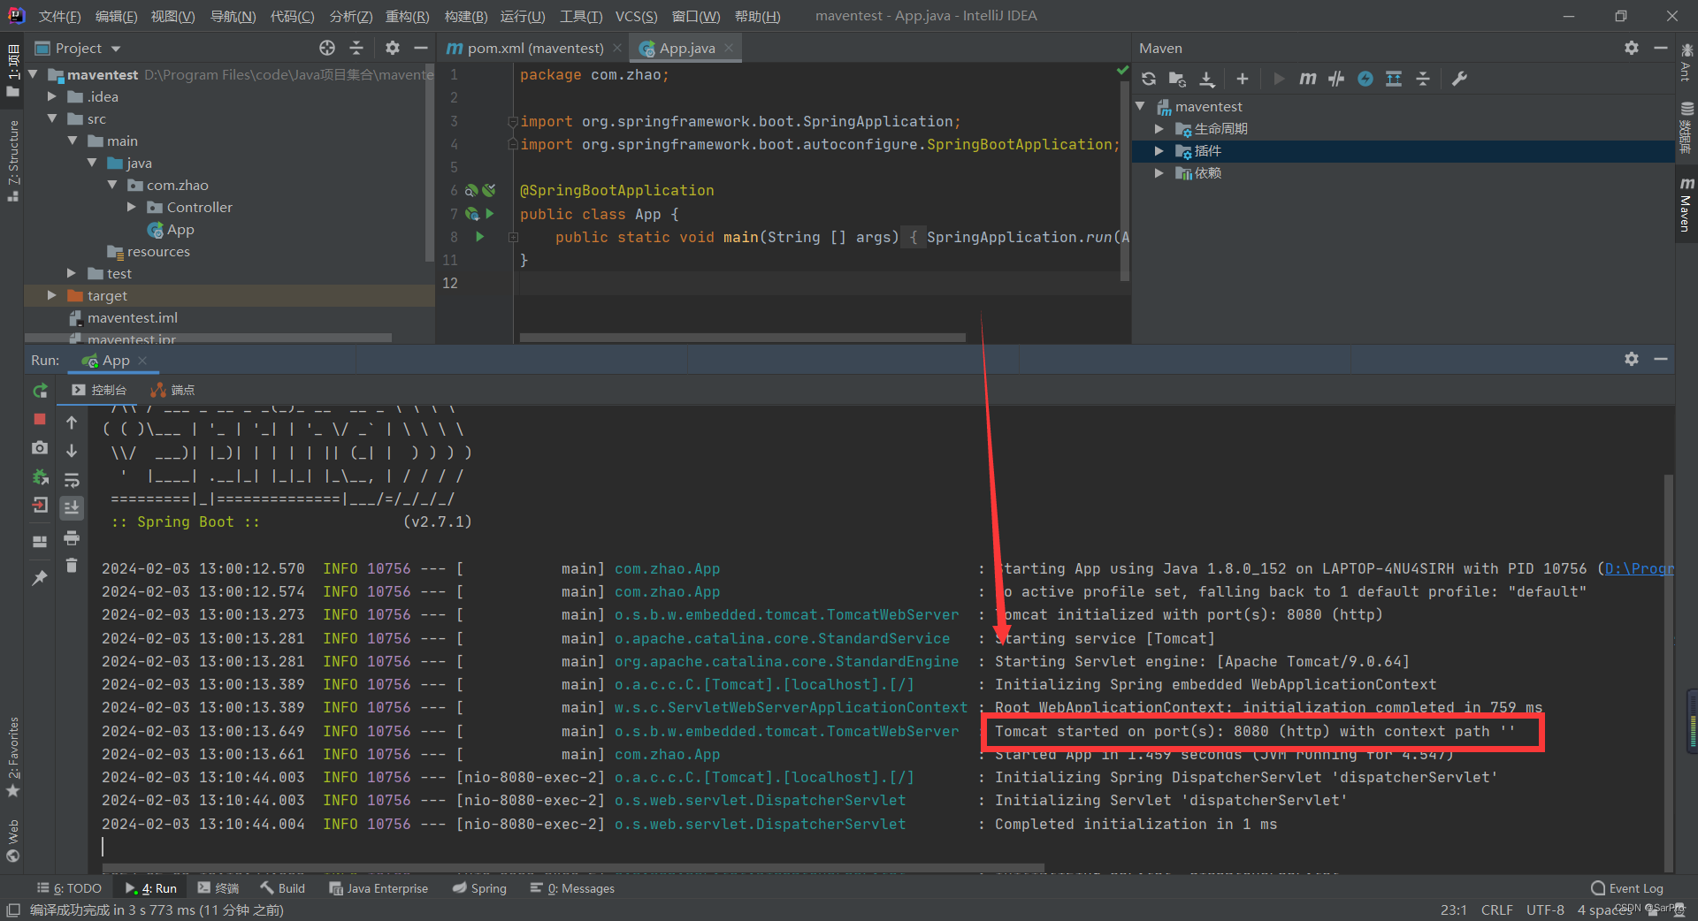Expand the target folder
Image resolution: width=1698 pixels, height=921 pixels.
tap(52, 295)
